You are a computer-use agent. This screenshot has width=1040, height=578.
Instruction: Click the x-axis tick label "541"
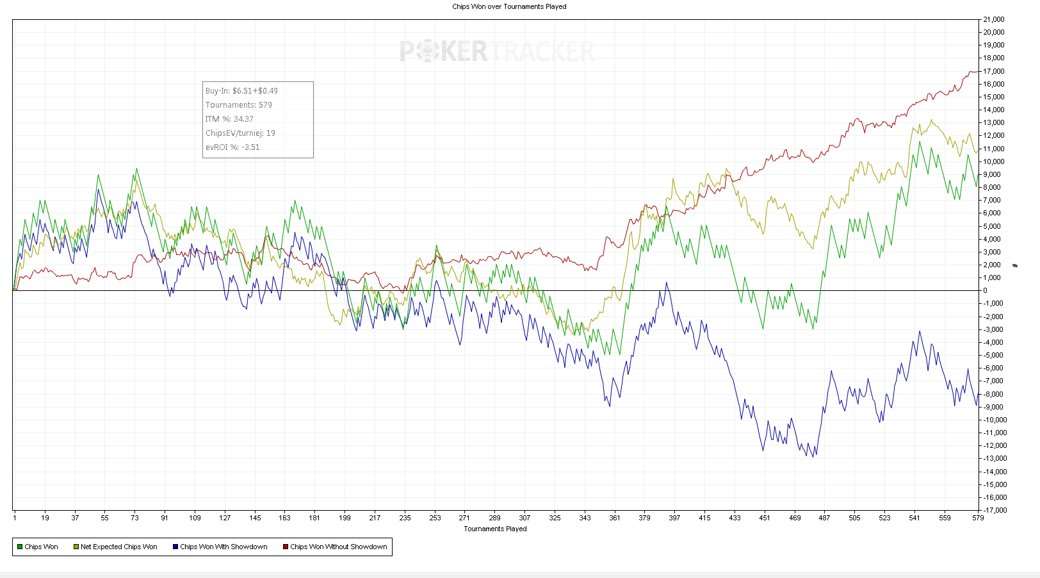pos(914,518)
